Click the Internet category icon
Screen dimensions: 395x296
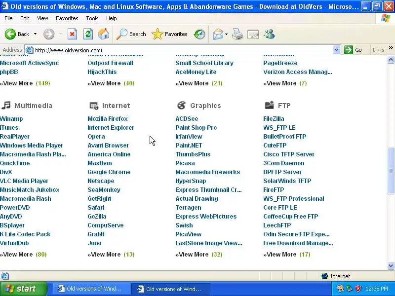94,106
